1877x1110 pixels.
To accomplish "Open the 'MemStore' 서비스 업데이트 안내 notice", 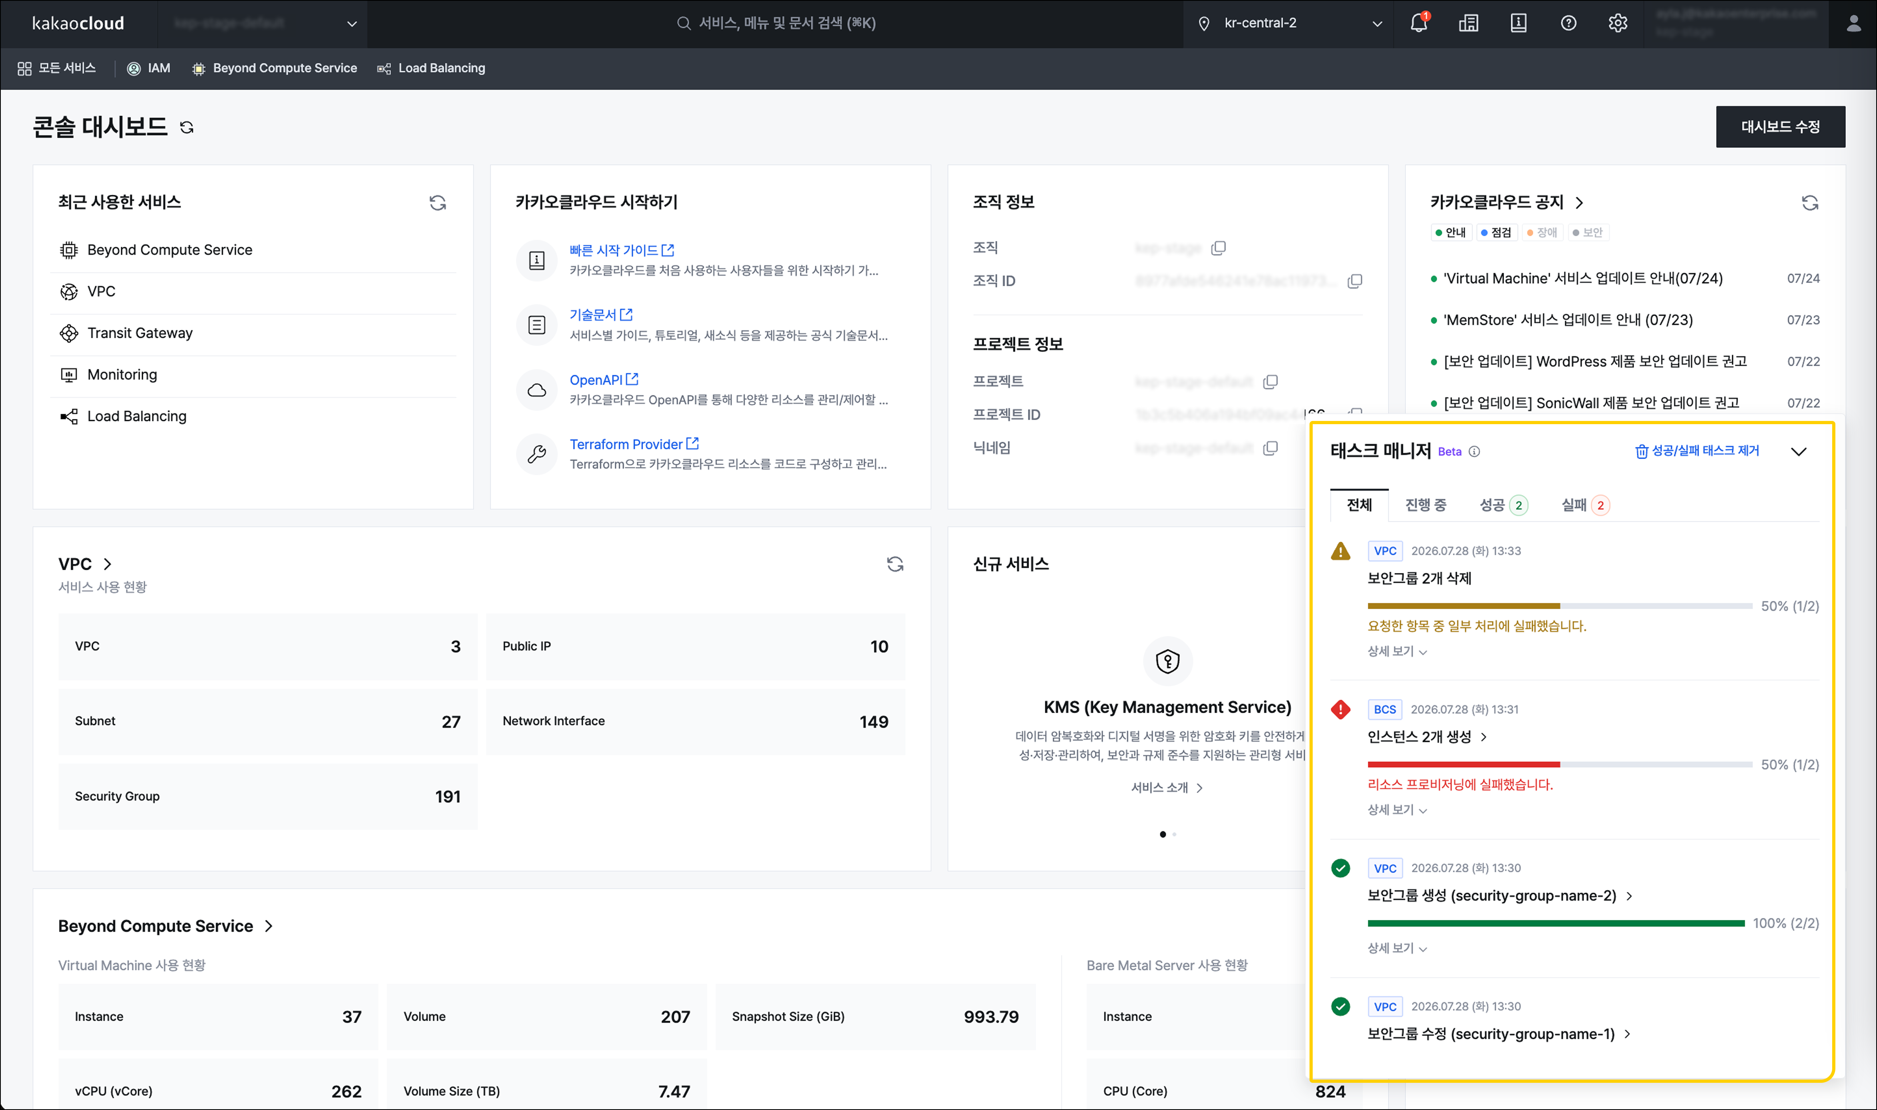I will (1568, 320).
